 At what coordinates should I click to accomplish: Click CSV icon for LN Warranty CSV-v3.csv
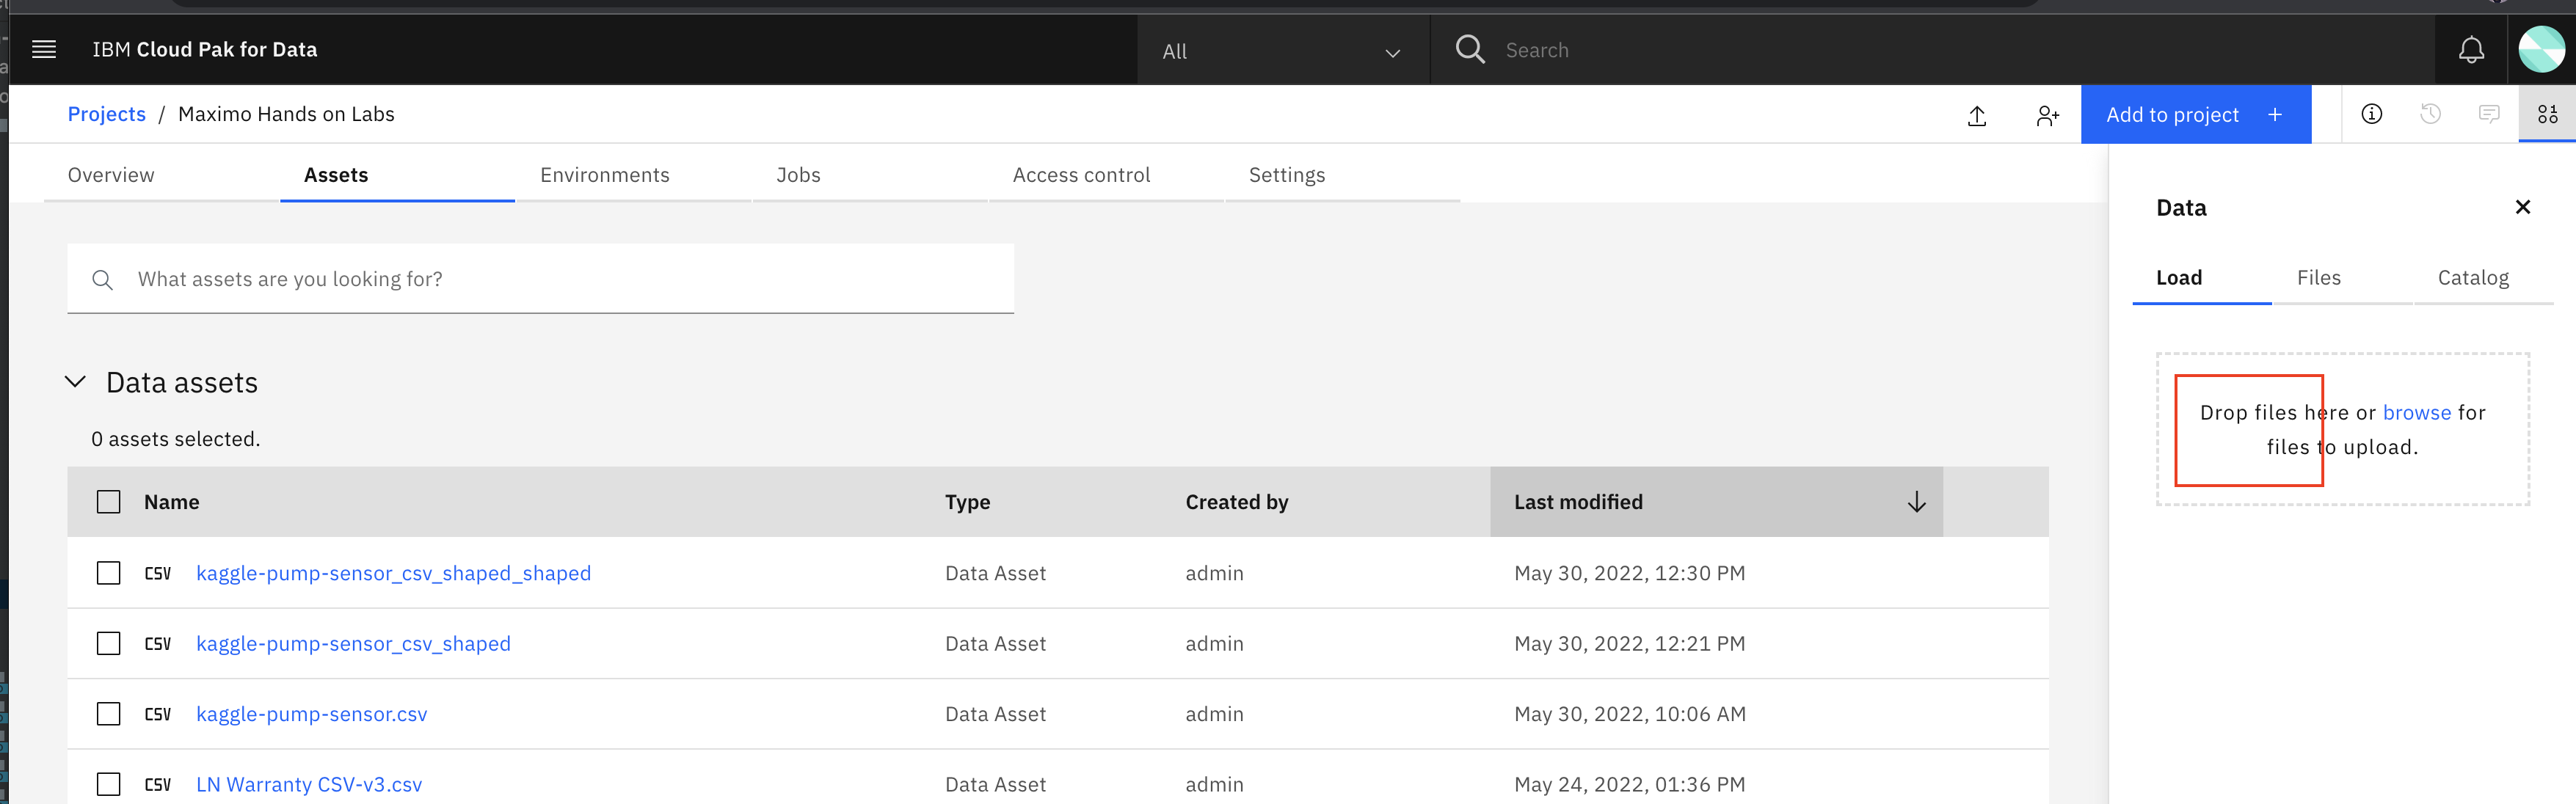point(158,785)
